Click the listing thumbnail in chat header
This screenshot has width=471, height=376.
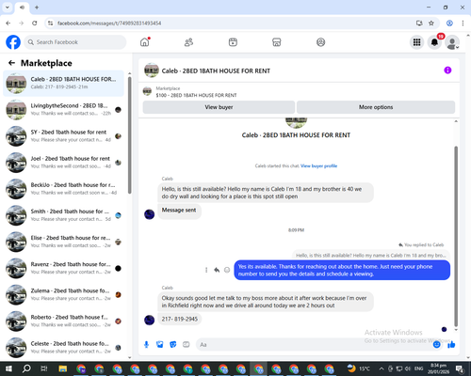152,70
